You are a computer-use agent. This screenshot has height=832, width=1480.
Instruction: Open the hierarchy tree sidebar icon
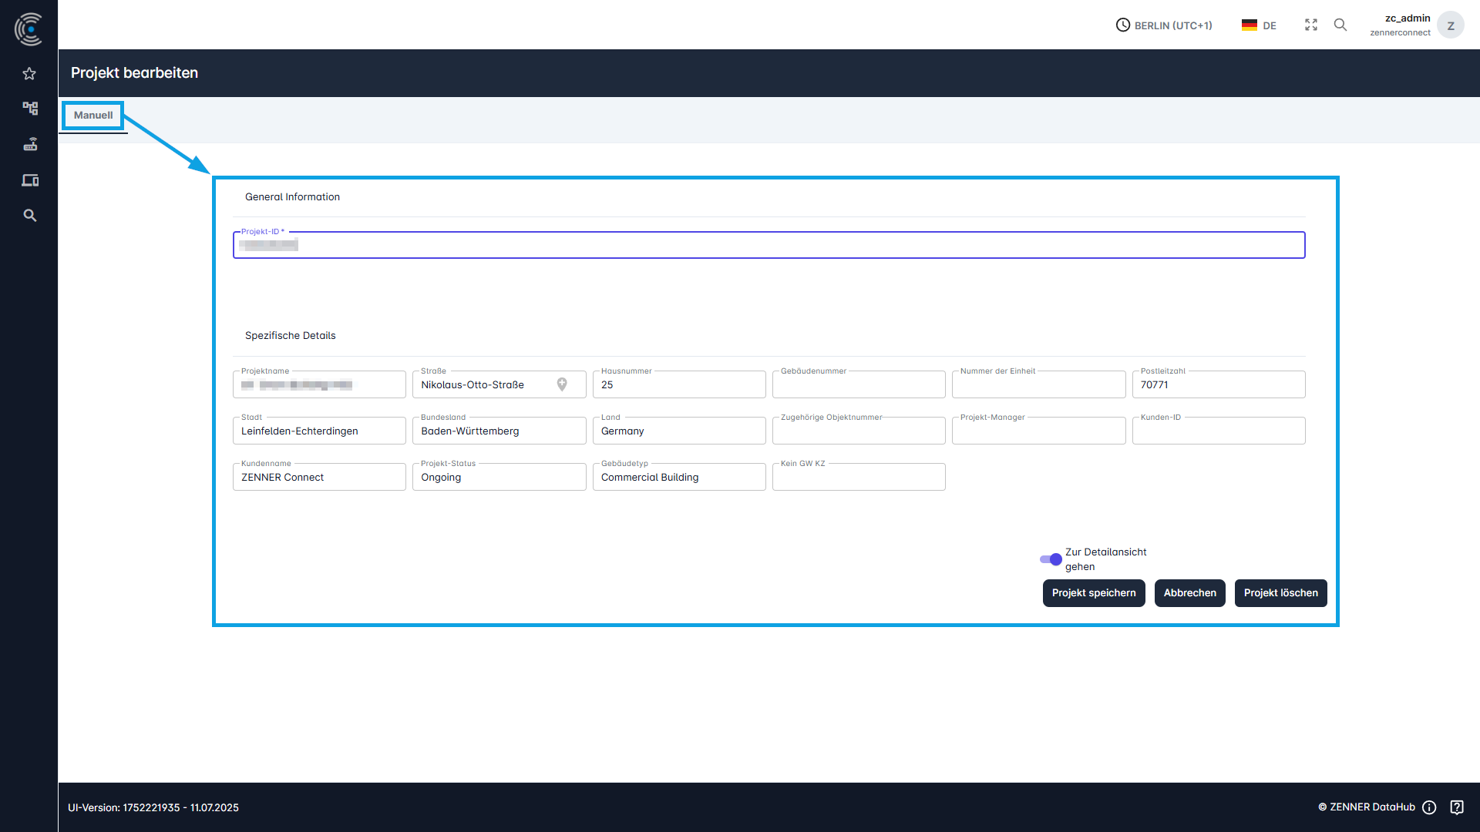30,109
